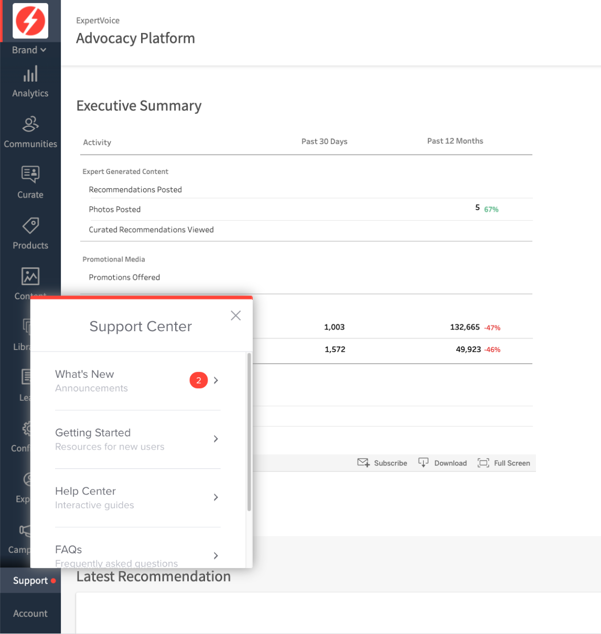Viewport: 601px width, 634px height.
Task: Close the Support Center panel
Action: coord(236,315)
